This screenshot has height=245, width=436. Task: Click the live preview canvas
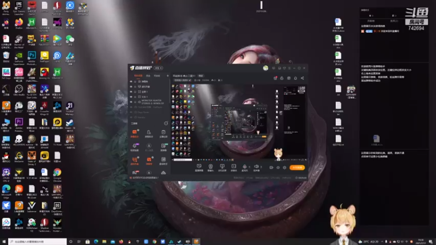click(x=239, y=122)
